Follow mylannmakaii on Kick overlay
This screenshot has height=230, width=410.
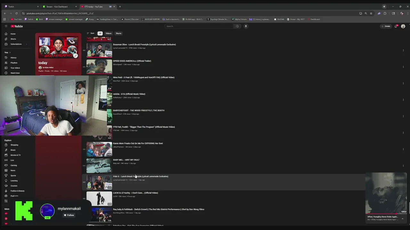point(69,215)
